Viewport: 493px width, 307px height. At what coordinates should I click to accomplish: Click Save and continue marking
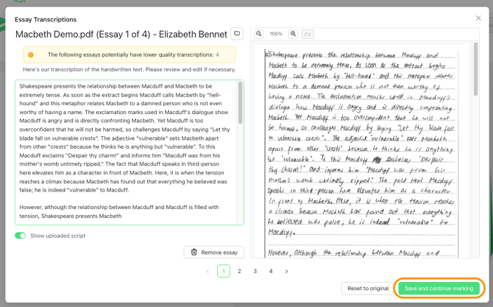click(x=439, y=288)
